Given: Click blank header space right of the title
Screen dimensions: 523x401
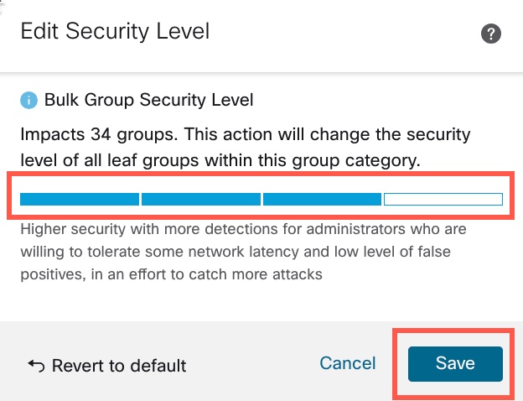Looking at the screenshot, I should pyautogui.click(x=344, y=34).
